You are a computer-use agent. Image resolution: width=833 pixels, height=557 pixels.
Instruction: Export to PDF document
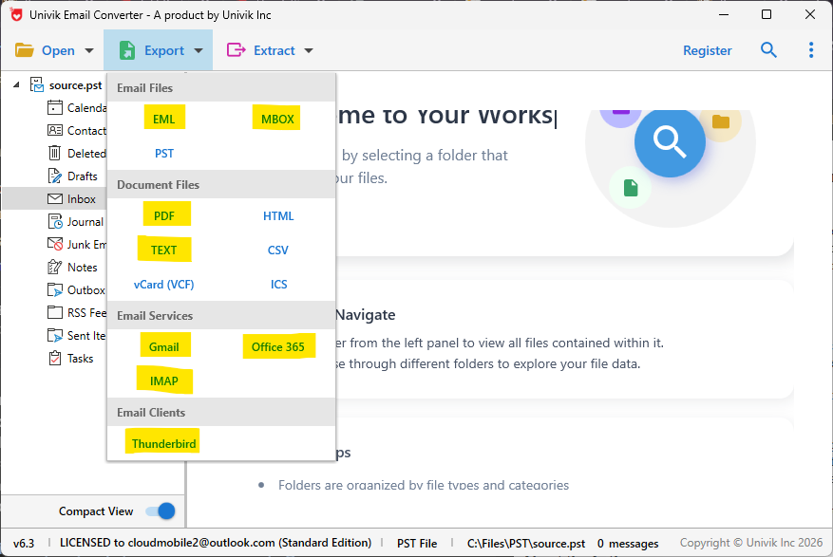[x=164, y=216]
